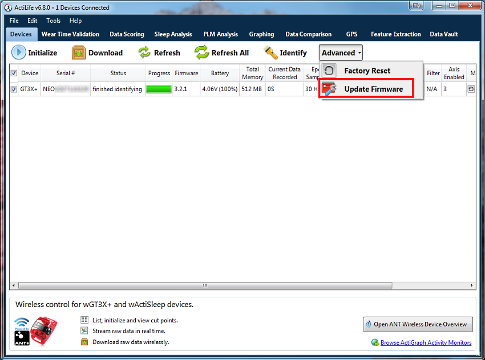Screen dimensions: 485x360
Task: Switch to the Data Vault tab
Action: tap(444, 34)
